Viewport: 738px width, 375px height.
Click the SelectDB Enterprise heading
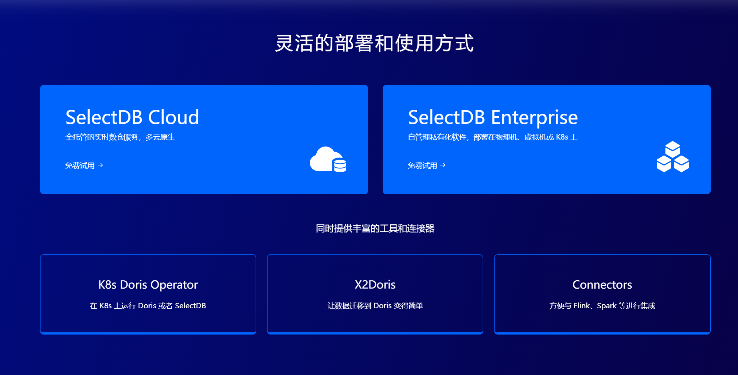click(493, 117)
